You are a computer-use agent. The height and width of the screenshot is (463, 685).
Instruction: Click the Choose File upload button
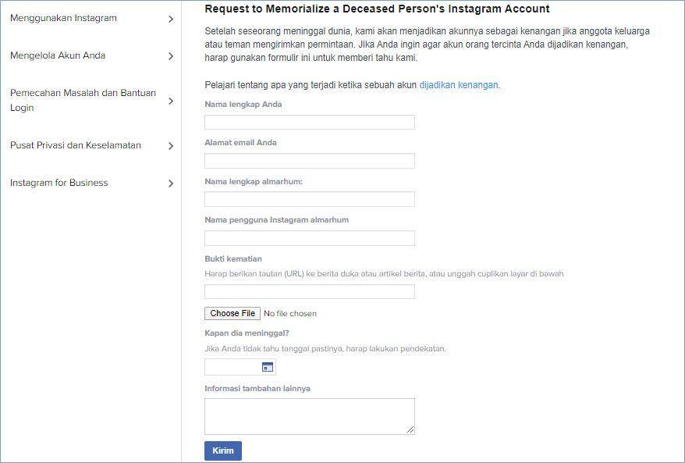(x=232, y=313)
